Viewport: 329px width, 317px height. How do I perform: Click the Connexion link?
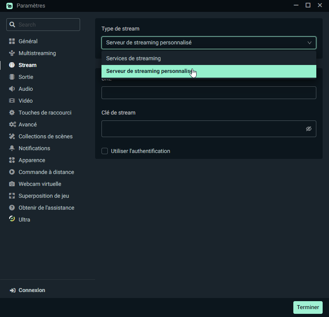[x=27, y=290]
